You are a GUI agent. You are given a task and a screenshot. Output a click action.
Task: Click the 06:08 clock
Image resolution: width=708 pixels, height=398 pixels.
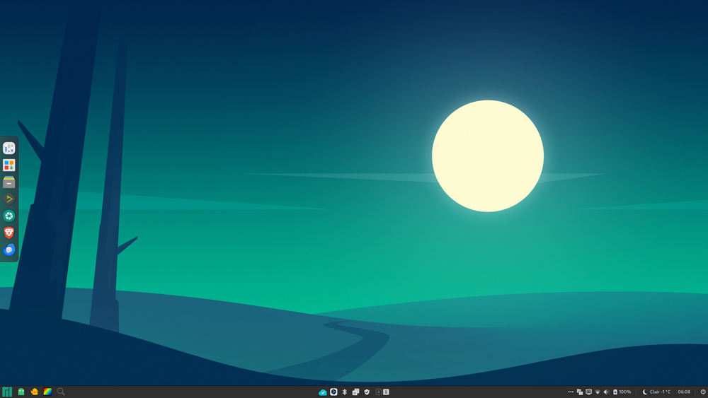tap(684, 392)
